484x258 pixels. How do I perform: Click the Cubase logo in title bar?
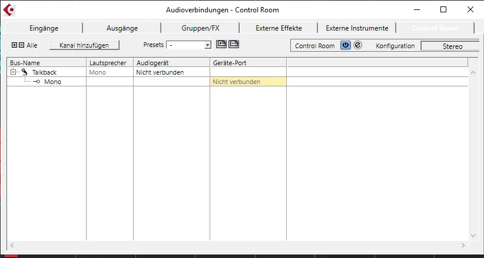click(9, 10)
